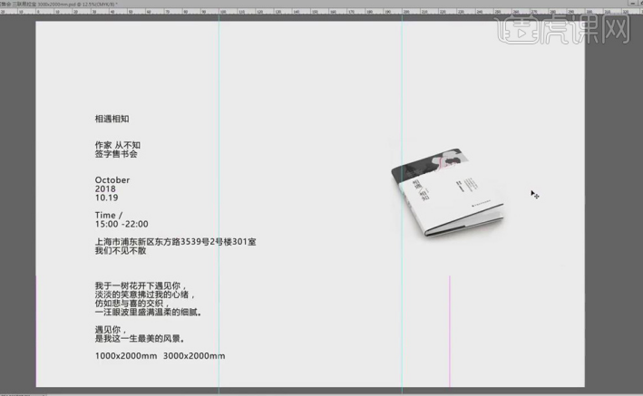643x396 pixels.
Task: Click the 签字售书会 text line
Action: (x=116, y=154)
